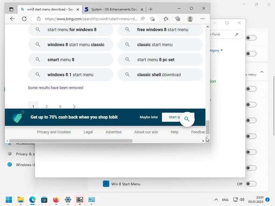This screenshot has width=275, height=206.
Task: Open Settings gear on taskbar
Action: coord(68,200)
